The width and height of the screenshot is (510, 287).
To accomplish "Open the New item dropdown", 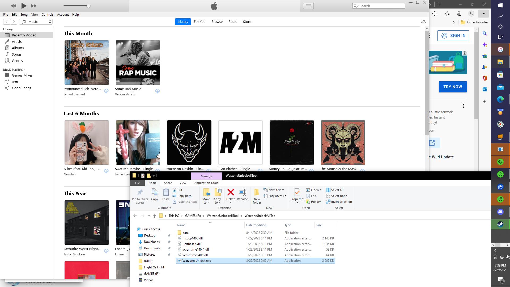I will tap(274, 190).
